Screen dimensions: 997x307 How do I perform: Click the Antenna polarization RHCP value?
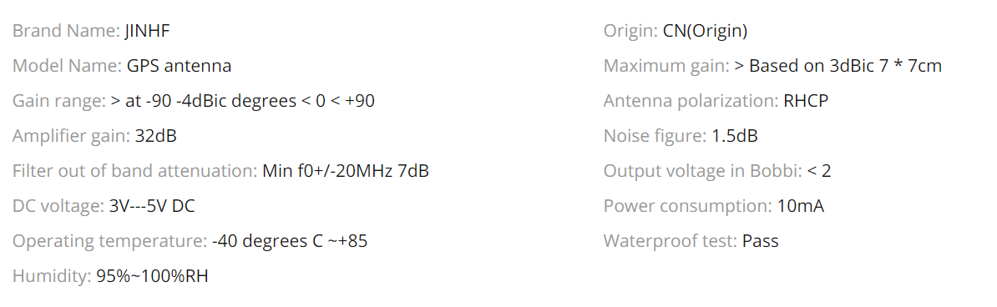tap(807, 100)
